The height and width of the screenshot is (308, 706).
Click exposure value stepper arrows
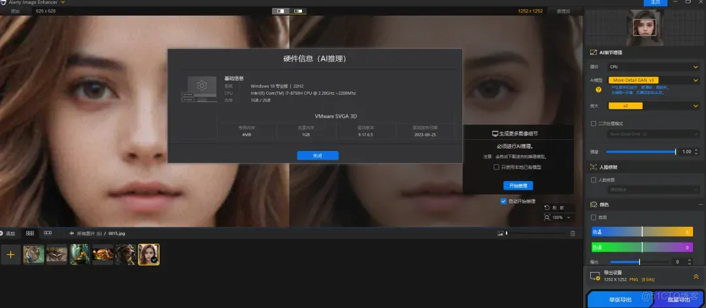pyautogui.click(x=690, y=262)
